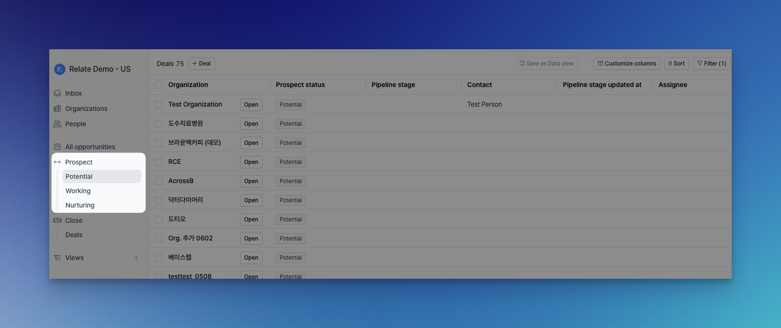Click the Organizations building icon
The height and width of the screenshot is (328, 781).
[57, 109]
